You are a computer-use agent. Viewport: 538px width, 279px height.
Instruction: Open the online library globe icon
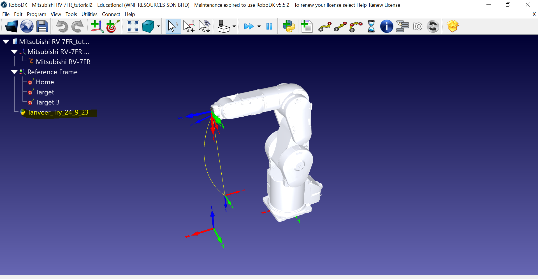[27, 27]
